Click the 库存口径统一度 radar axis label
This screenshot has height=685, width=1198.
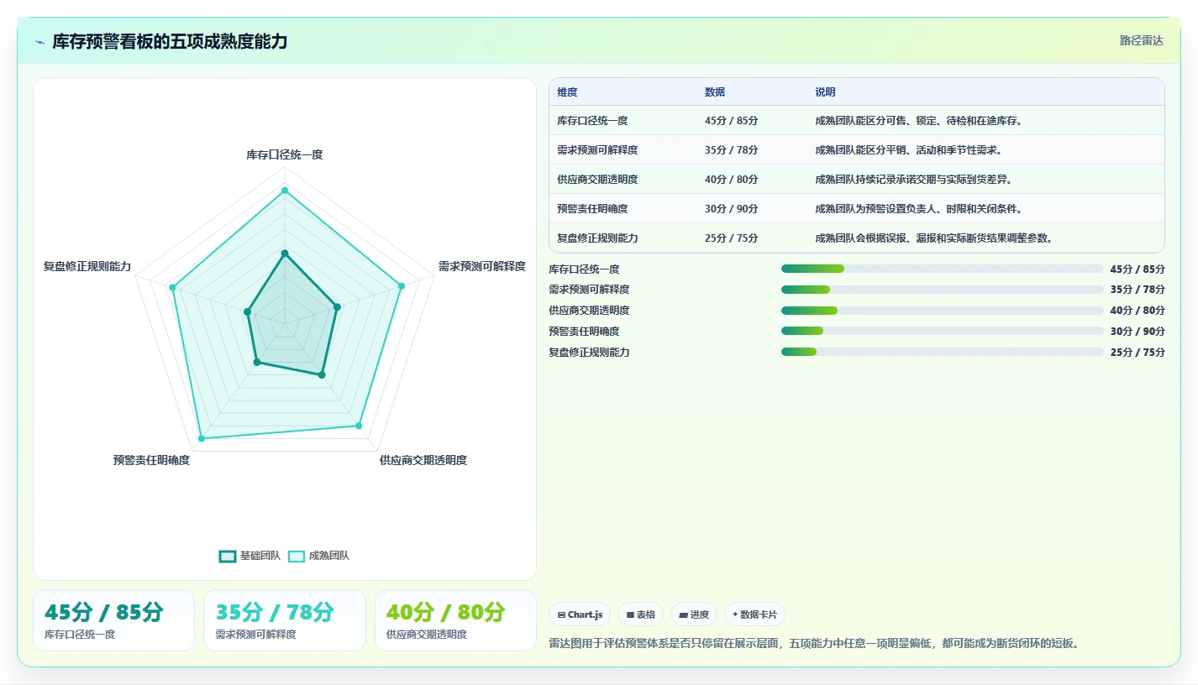(285, 154)
